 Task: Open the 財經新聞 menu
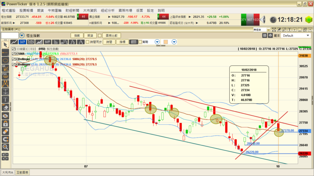[x=72, y=10]
